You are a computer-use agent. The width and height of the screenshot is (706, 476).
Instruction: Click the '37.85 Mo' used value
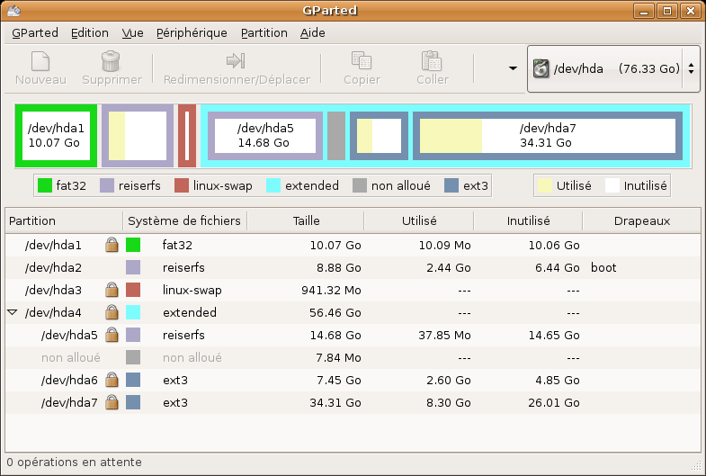tap(444, 335)
